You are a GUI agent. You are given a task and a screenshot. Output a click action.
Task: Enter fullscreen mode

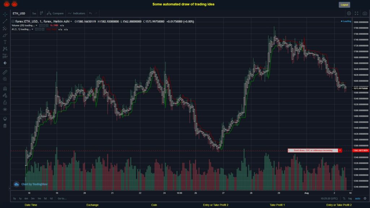(357, 13)
